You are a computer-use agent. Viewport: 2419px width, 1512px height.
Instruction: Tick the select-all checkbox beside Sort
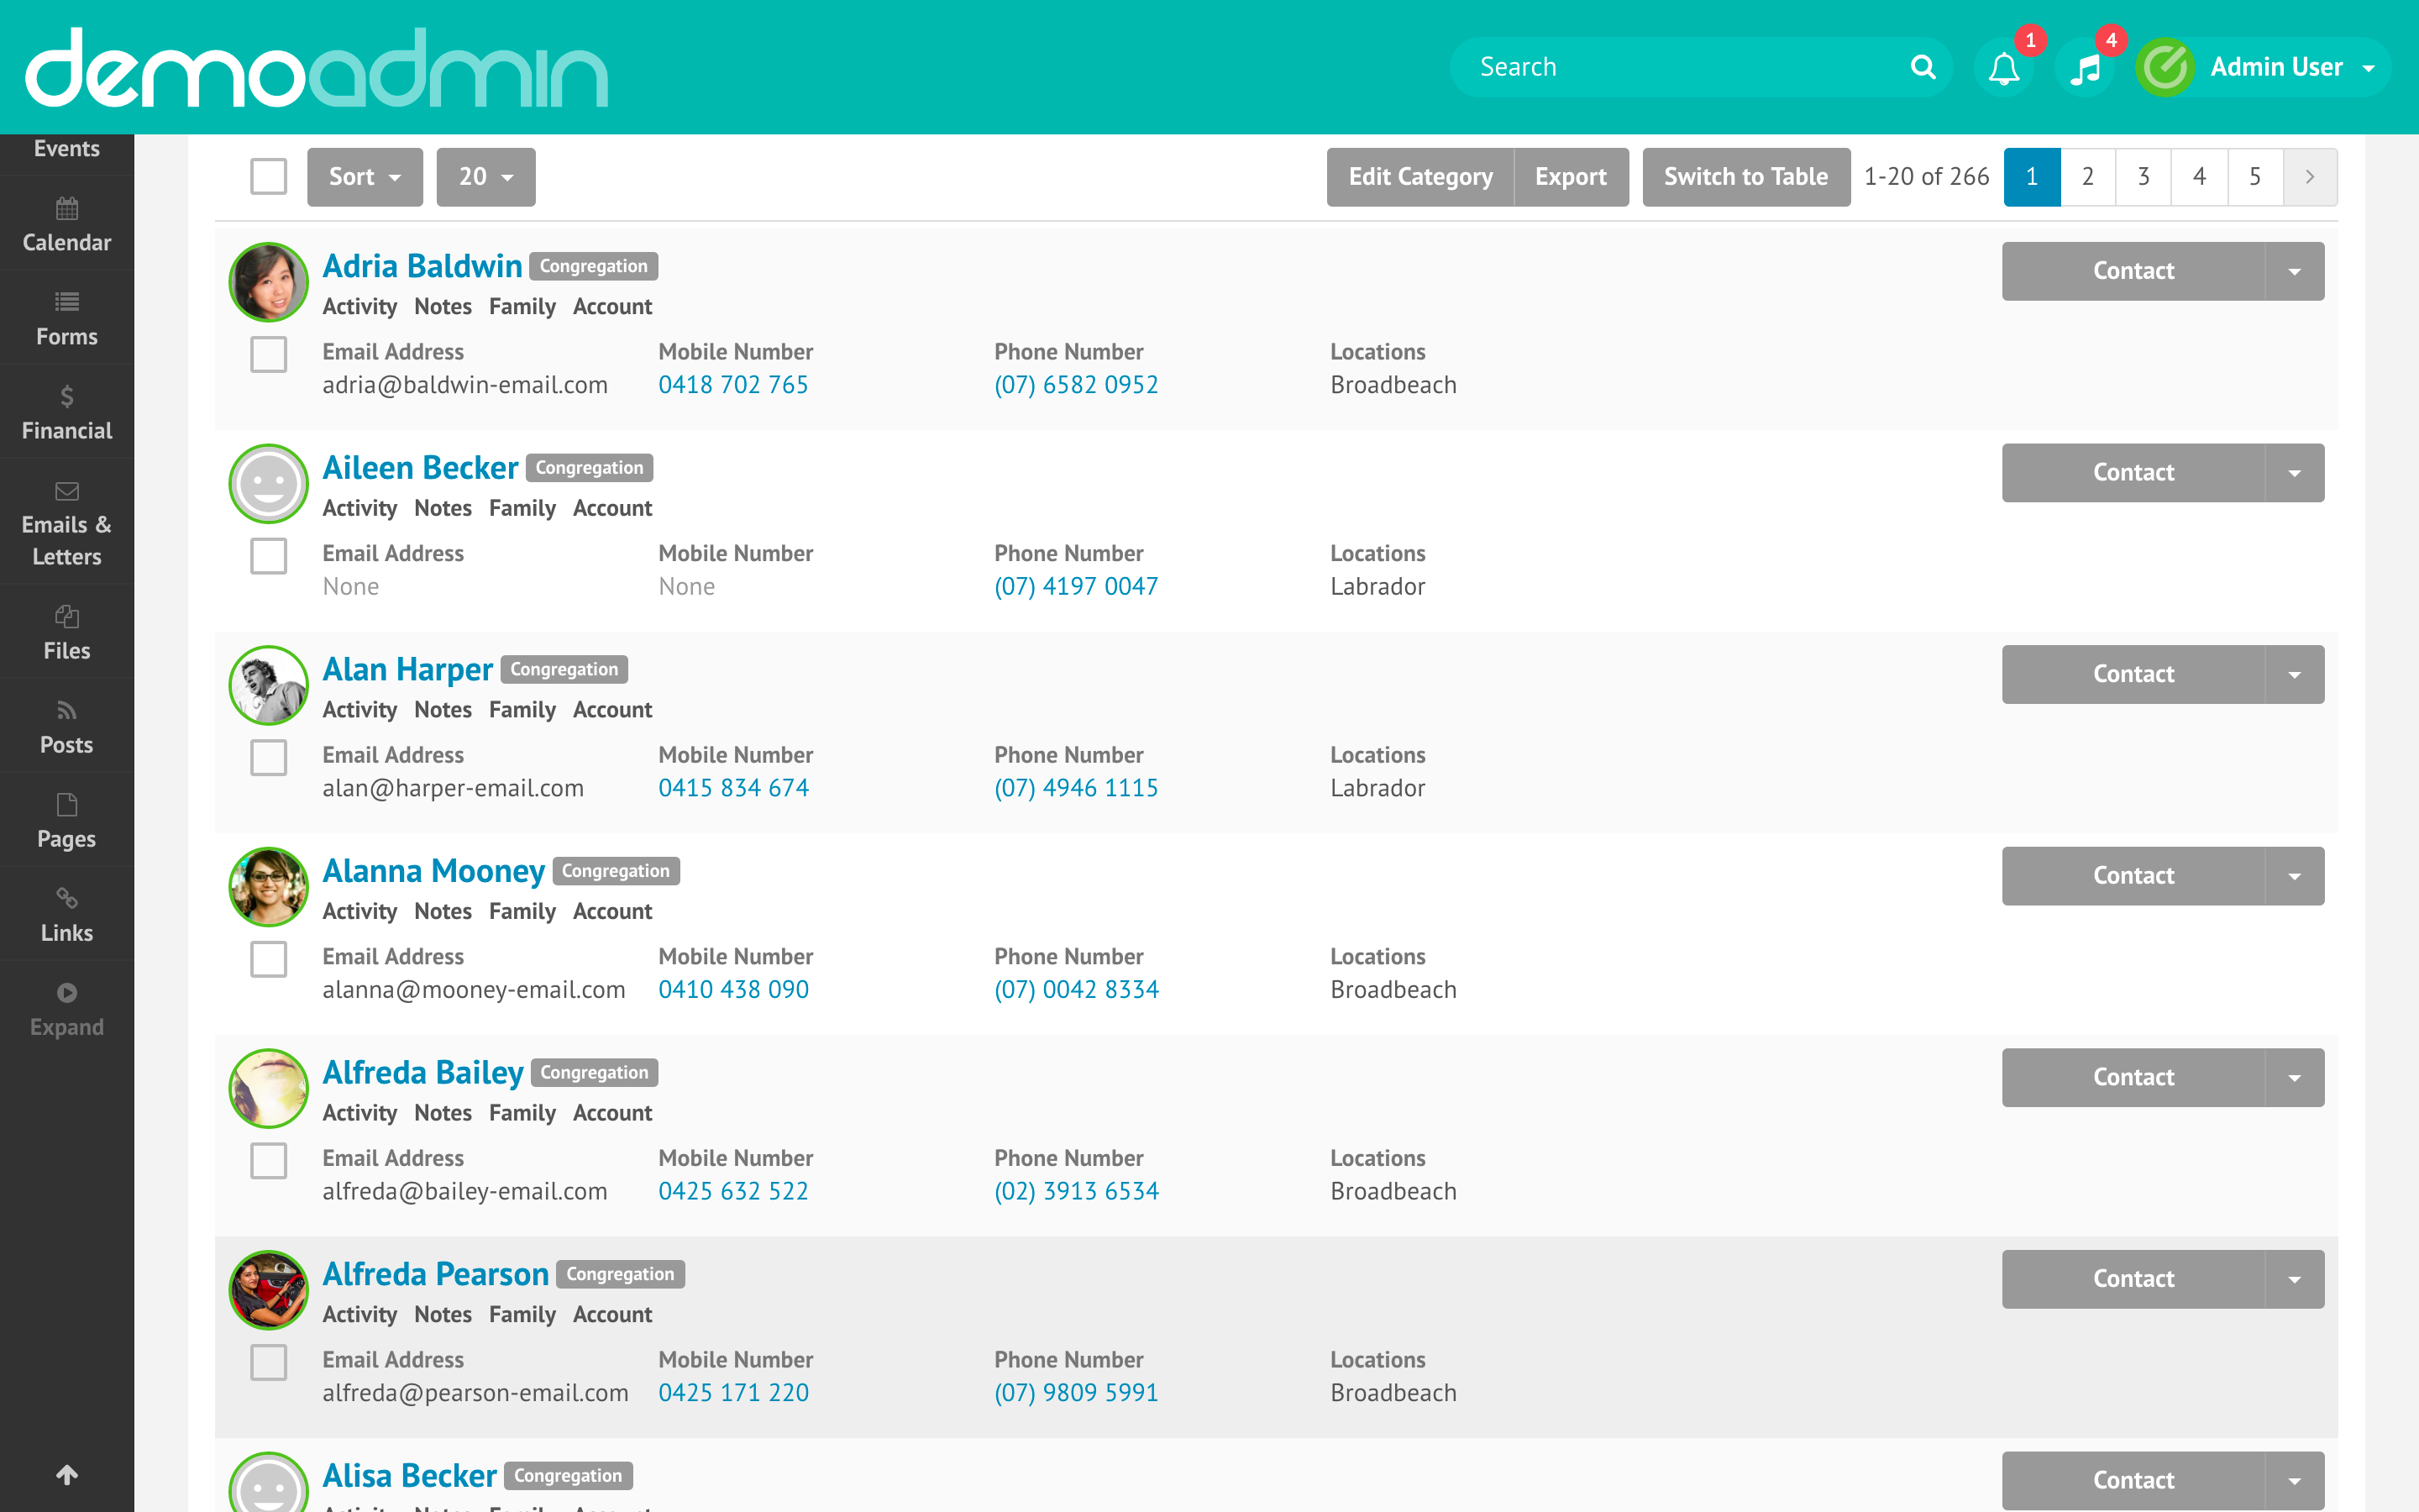(268, 176)
